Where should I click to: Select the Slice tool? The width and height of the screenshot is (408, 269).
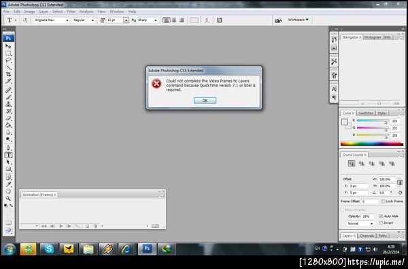pyautogui.click(x=8, y=81)
